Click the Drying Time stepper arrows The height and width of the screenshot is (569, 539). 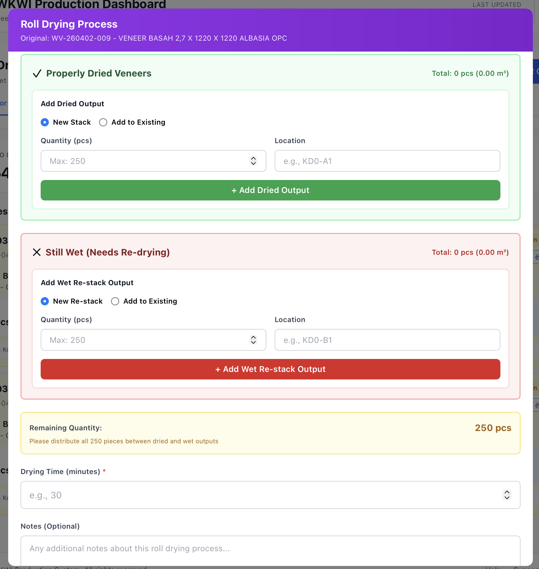click(x=507, y=495)
